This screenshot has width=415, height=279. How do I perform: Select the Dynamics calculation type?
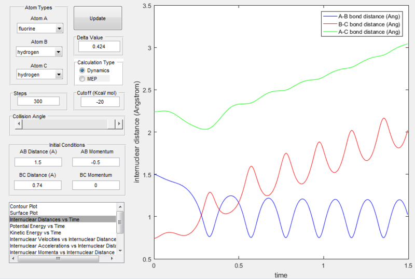tap(94, 71)
